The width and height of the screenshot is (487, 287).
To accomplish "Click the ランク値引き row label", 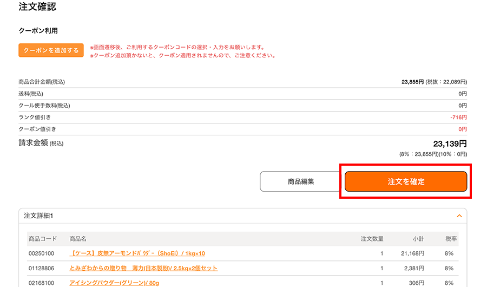I will pos(35,117).
